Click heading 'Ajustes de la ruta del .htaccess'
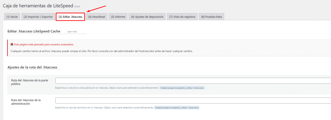The image size is (331, 120). pyautogui.click(x=32, y=67)
